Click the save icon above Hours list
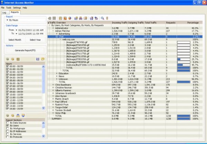This screenshot has width=207, height=144. [x=38, y=60]
